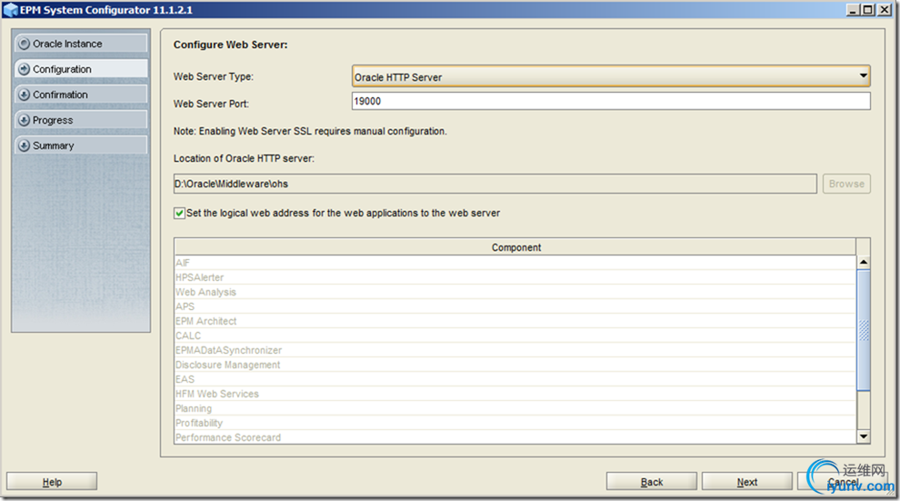This screenshot has width=900, height=501.
Task: Click the component list scroll up arrow
Action: [864, 262]
